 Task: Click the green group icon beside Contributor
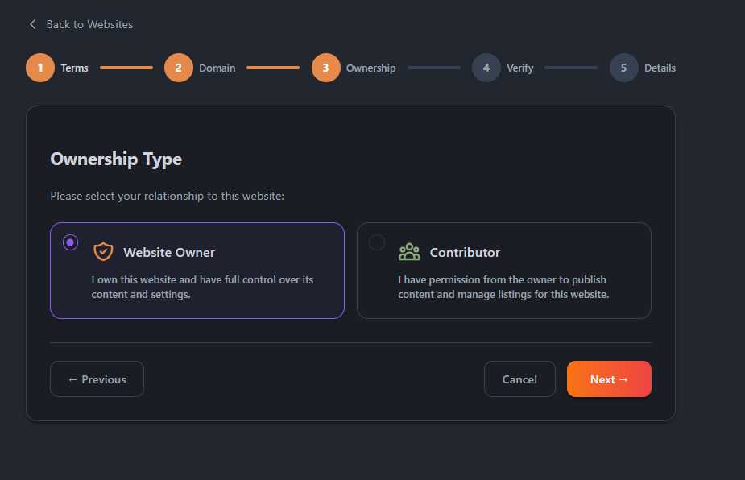tap(410, 251)
